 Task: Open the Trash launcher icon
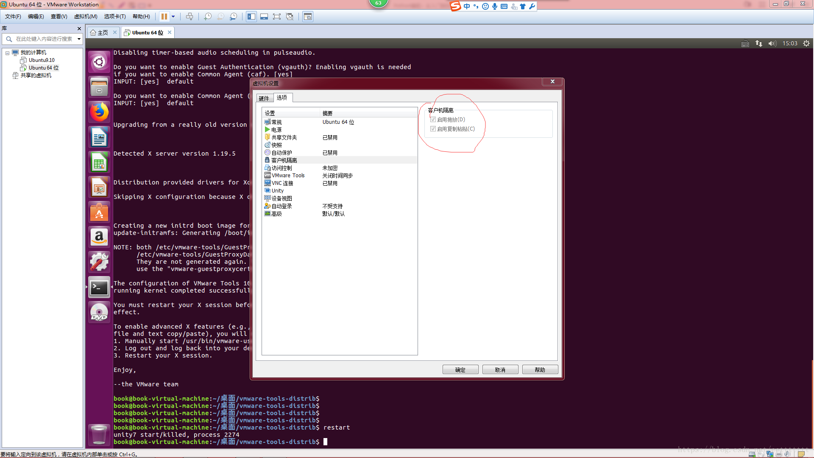[99, 435]
